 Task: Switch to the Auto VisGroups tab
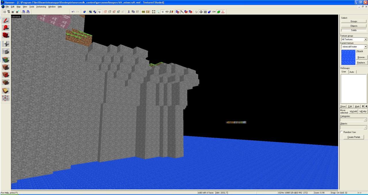[x=352, y=72]
